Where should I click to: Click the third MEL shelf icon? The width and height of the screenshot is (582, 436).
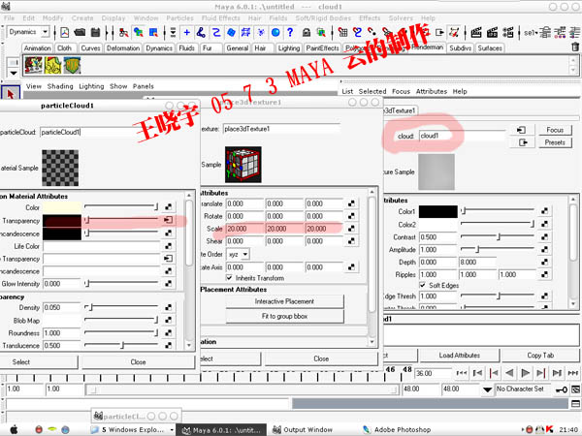72,65
